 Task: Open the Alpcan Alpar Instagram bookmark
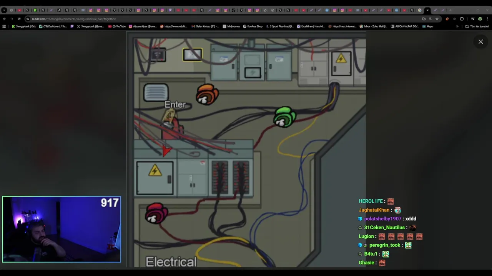(x=143, y=26)
